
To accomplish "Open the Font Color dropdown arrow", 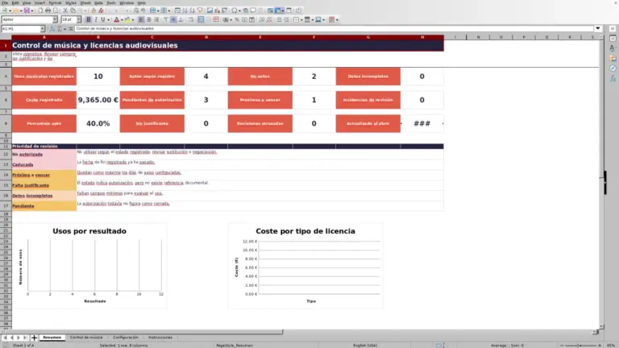I will [x=122, y=19].
